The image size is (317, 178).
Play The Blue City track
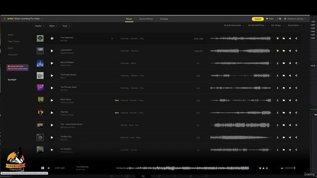point(52,137)
